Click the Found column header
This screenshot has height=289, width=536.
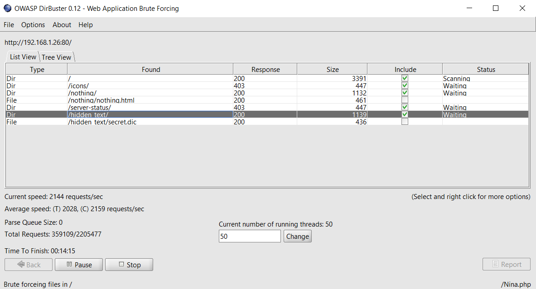pos(150,69)
